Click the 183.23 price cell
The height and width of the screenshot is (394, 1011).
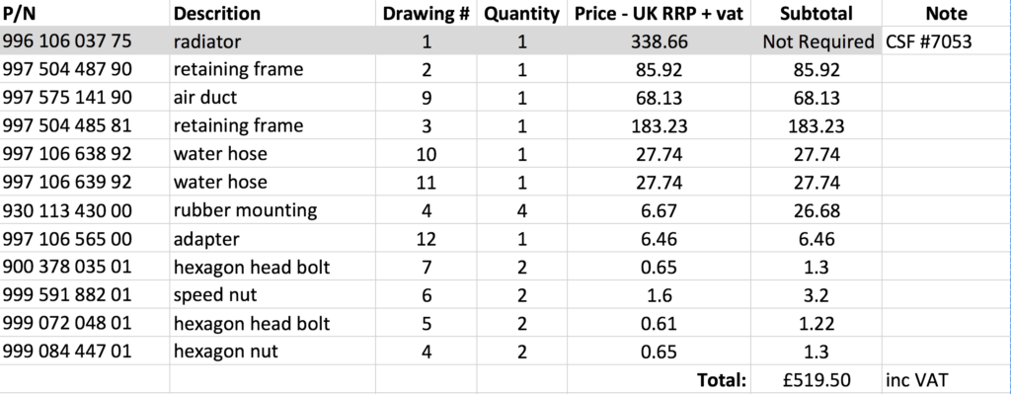[659, 125]
